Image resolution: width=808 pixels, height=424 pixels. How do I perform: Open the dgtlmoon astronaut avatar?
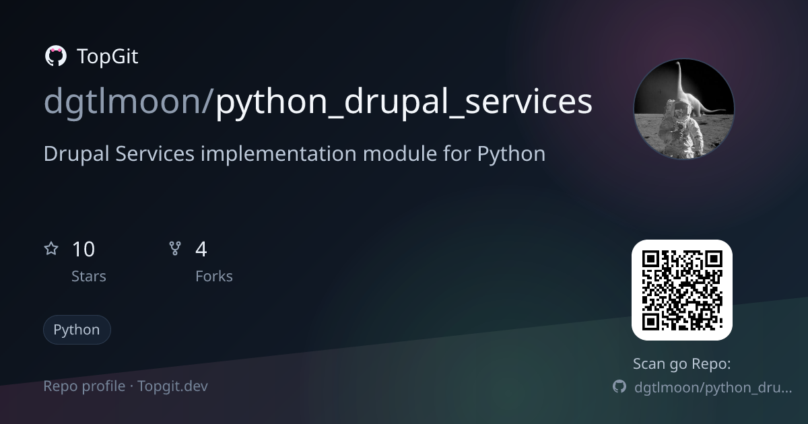click(683, 109)
